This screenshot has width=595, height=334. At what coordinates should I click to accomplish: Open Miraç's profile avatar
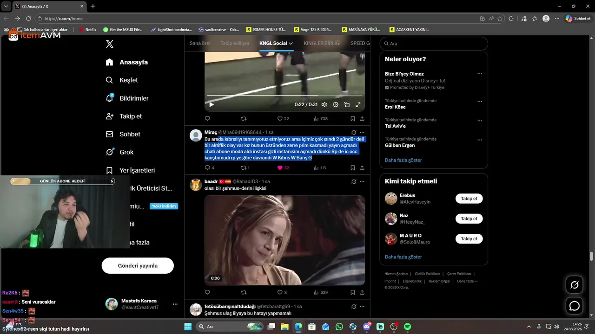196,135
